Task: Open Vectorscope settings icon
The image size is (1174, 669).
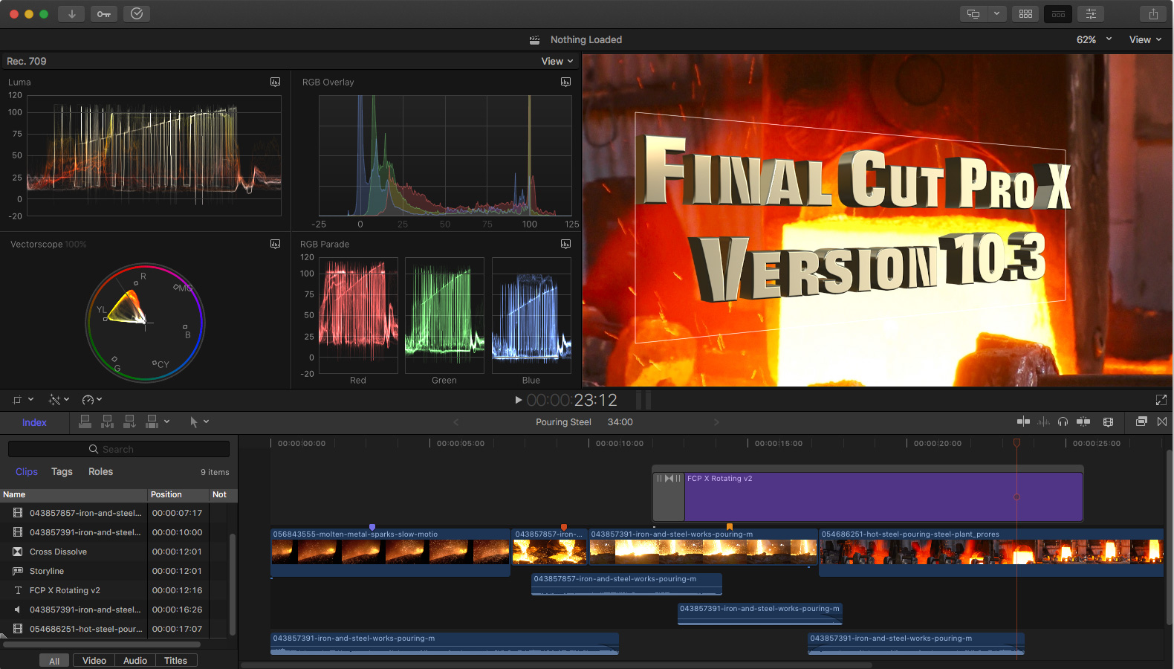Action: point(275,244)
